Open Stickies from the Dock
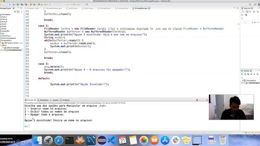The image size is (260, 146). coord(186,140)
